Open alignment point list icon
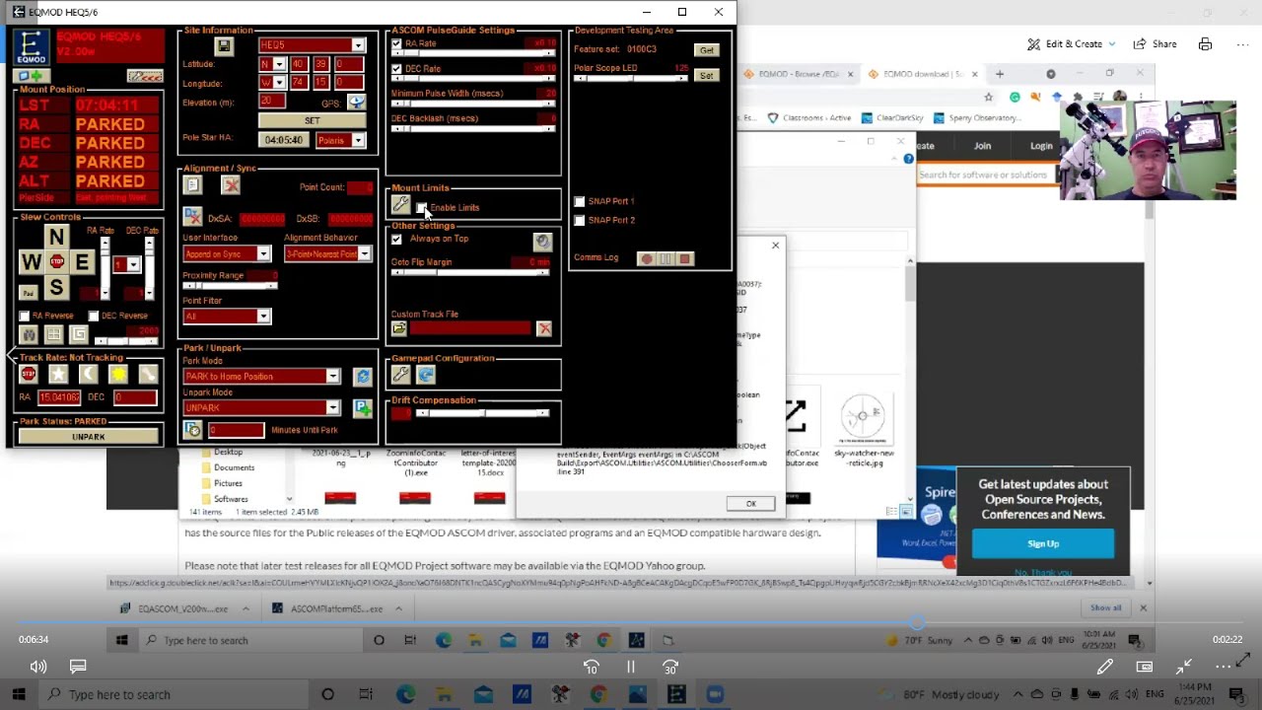Image resolution: width=1262 pixels, height=710 pixels. coord(192,184)
